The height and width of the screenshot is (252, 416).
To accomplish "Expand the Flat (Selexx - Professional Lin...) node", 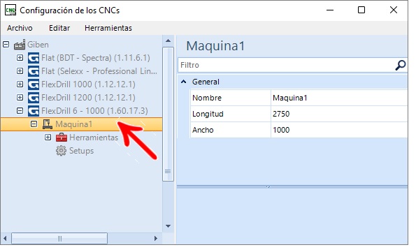I will coord(20,71).
